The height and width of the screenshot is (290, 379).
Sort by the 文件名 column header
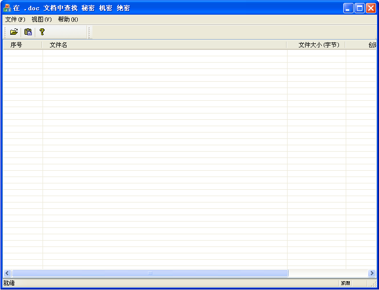pos(164,45)
